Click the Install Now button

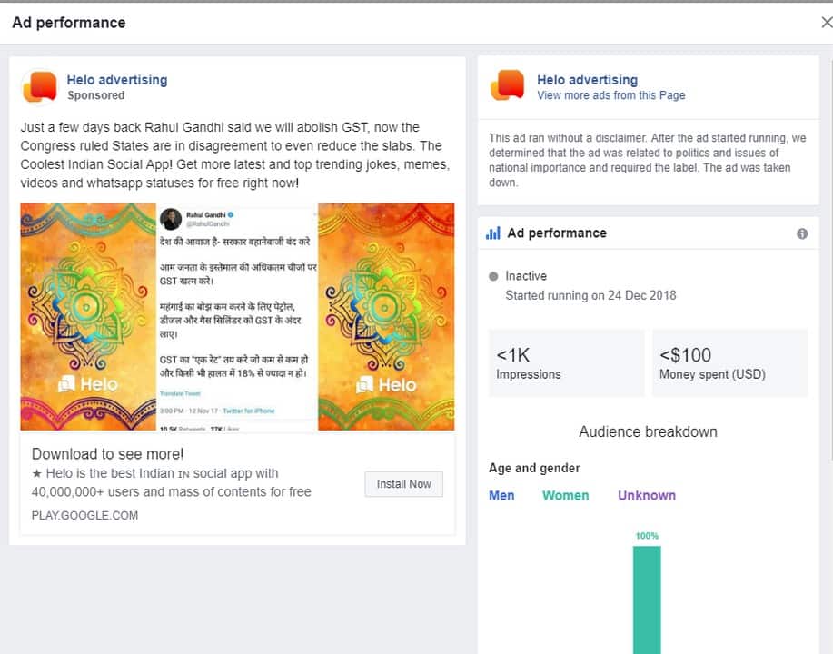(403, 484)
